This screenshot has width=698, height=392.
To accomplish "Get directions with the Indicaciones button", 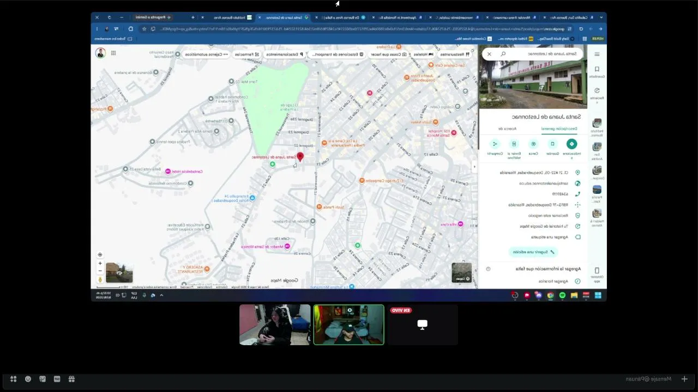I will tap(571, 144).
